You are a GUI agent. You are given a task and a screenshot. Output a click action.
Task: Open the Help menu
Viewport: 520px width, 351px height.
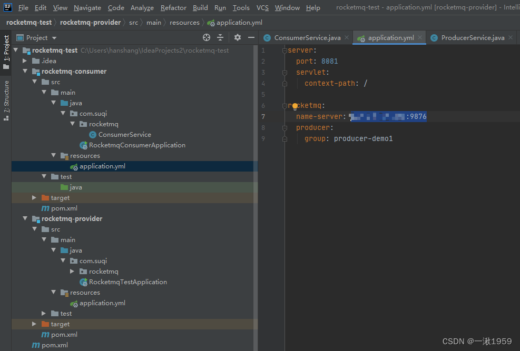(x=313, y=7)
